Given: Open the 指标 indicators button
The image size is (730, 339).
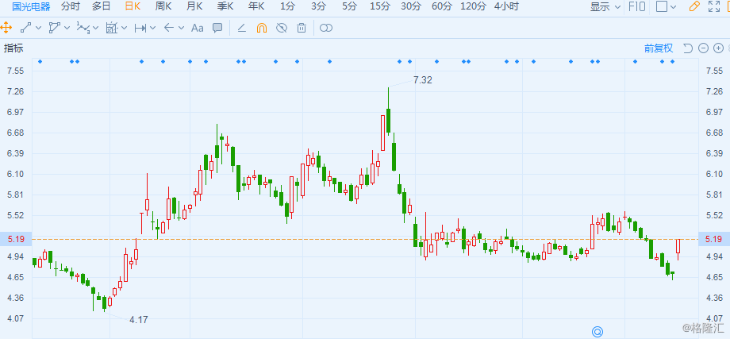Looking at the screenshot, I should (13, 48).
